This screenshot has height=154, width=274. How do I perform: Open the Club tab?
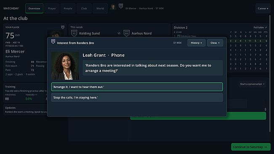point(84,8)
